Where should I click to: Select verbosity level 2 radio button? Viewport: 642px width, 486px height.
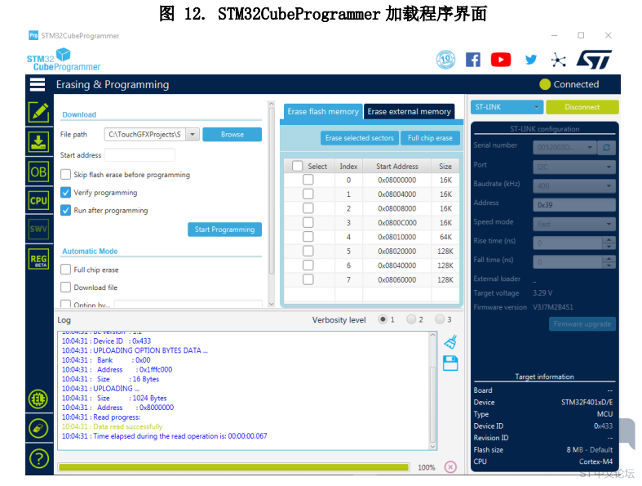(x=411, y=319)
